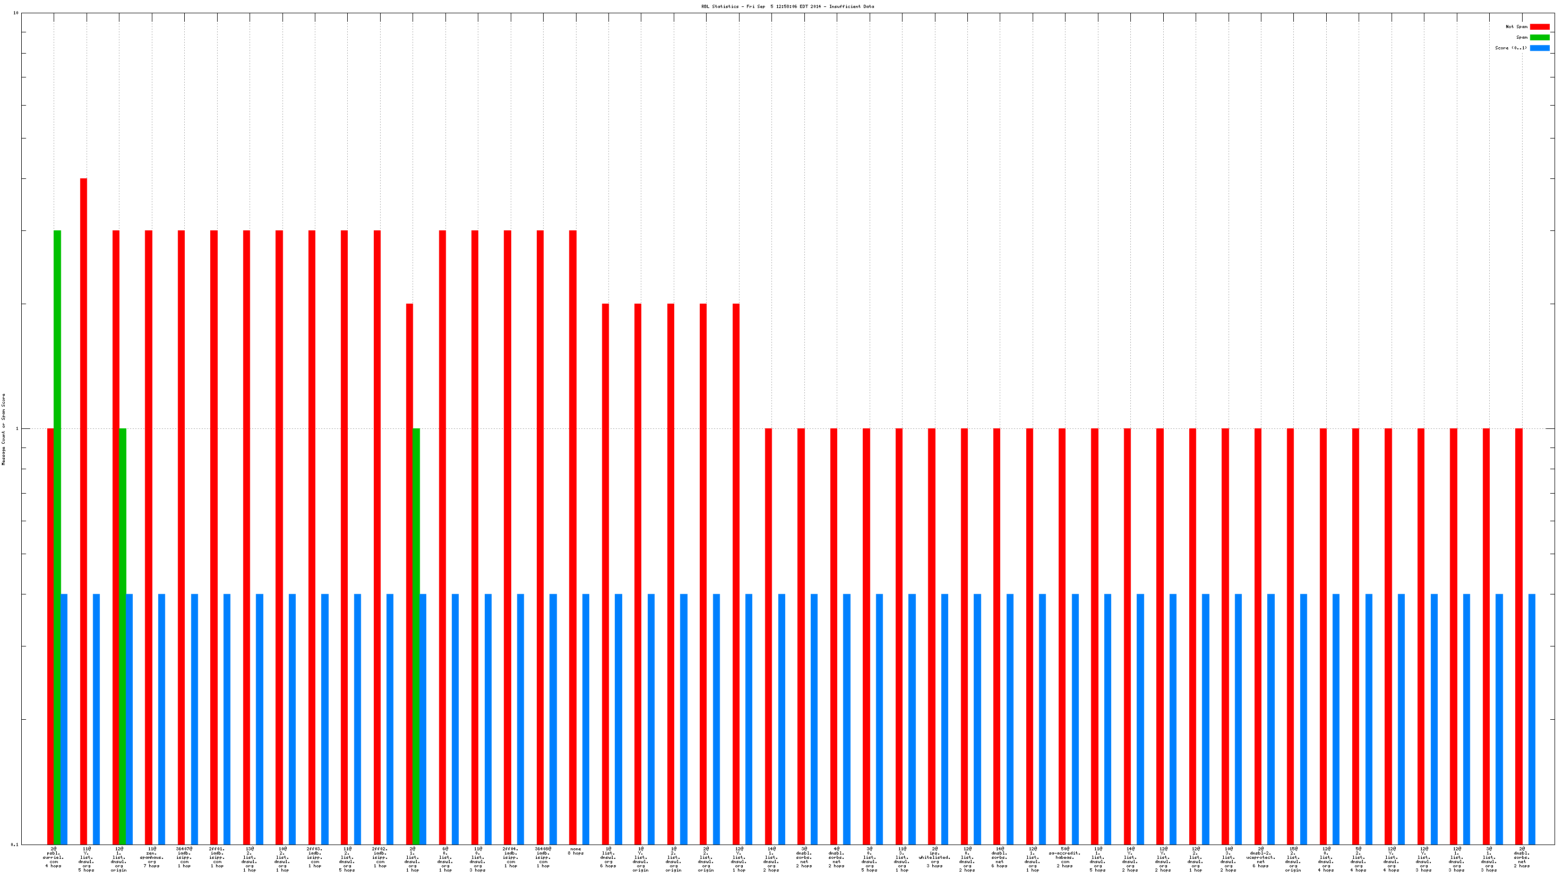Click the 'zen.spamhaus.org 7 hops' axis label
Viewport: 1563px width, 879px height.
pos(152,857)
